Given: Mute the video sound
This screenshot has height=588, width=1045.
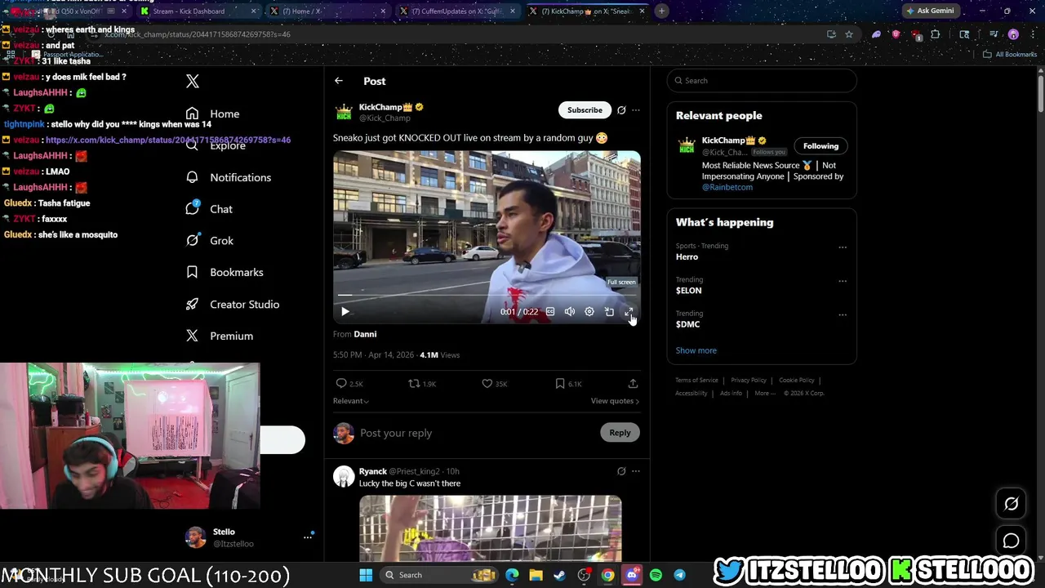Looking at the screenshot, I should point(570,311).
